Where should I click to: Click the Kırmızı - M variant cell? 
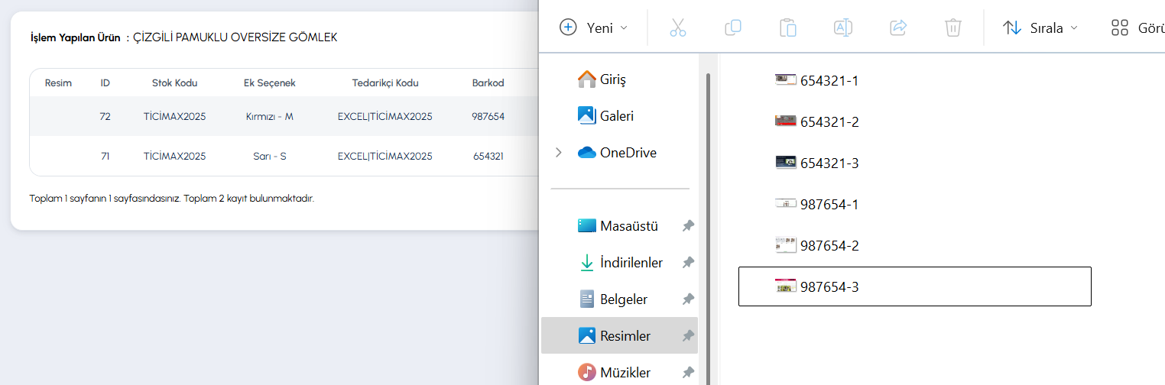[270, 117]
